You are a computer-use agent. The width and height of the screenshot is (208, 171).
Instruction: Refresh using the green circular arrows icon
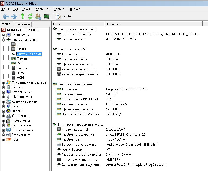pyautogui.click(x=30, y=16)
